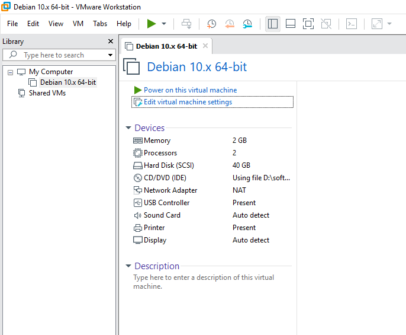Click the Hard Disk (SCSI) device
This screenshot has height=335, width=406.
[x=212, y=165]
